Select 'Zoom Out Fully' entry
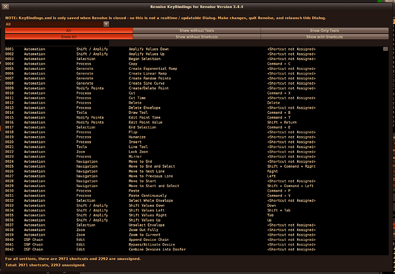Viewport: 395px width, 274px height. click(143, 230)
